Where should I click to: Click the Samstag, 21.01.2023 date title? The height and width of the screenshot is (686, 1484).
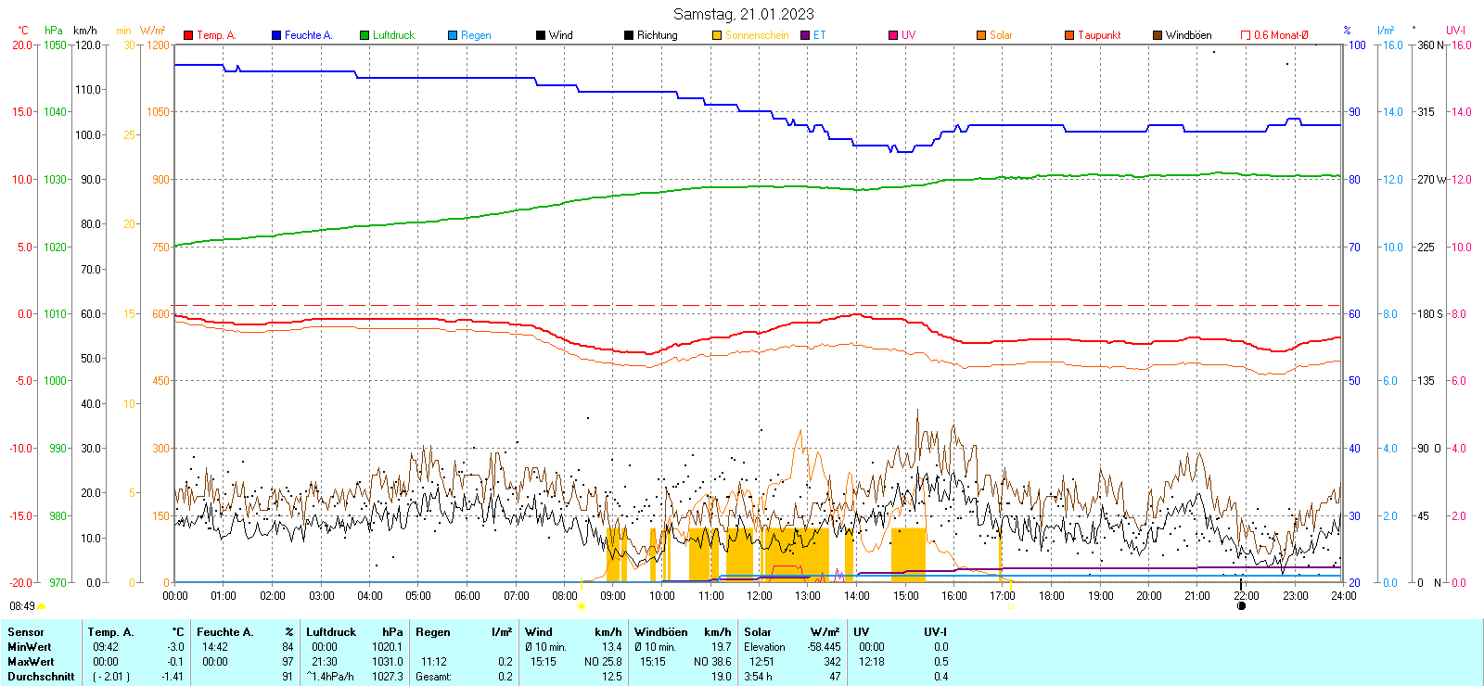[743, 14]
